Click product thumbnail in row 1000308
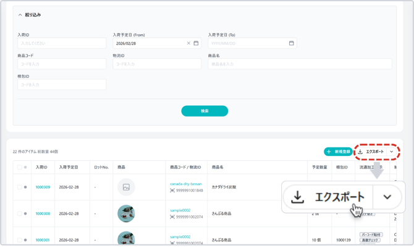The image size is (414, 247). 126,214
